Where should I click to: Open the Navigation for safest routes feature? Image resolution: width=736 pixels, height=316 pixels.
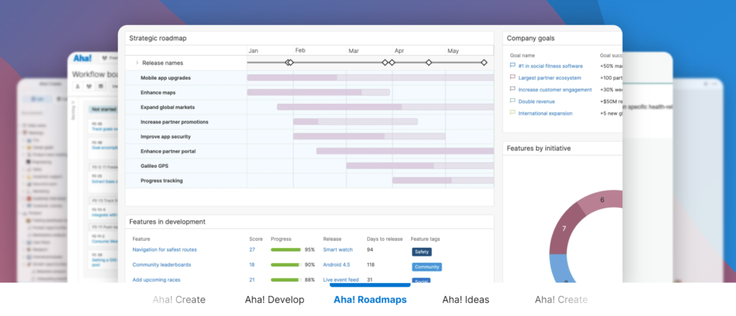click(164, 249)
